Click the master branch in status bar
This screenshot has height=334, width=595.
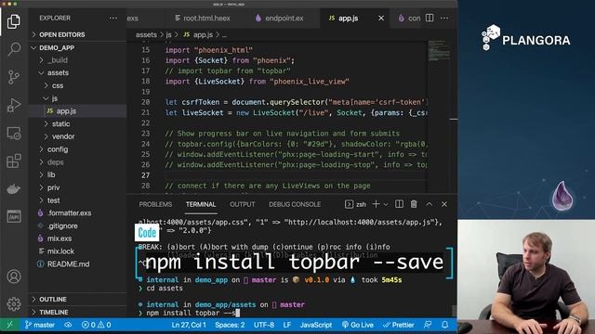pyautogui.click(x=40, y=325)
